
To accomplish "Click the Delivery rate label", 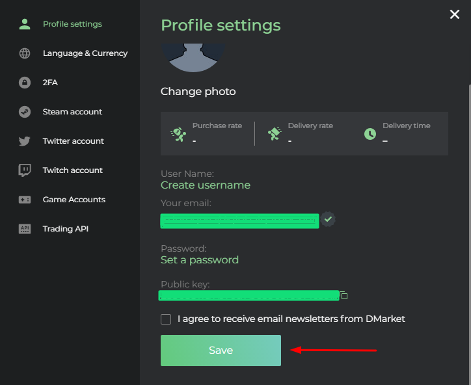I will (310, 126).
